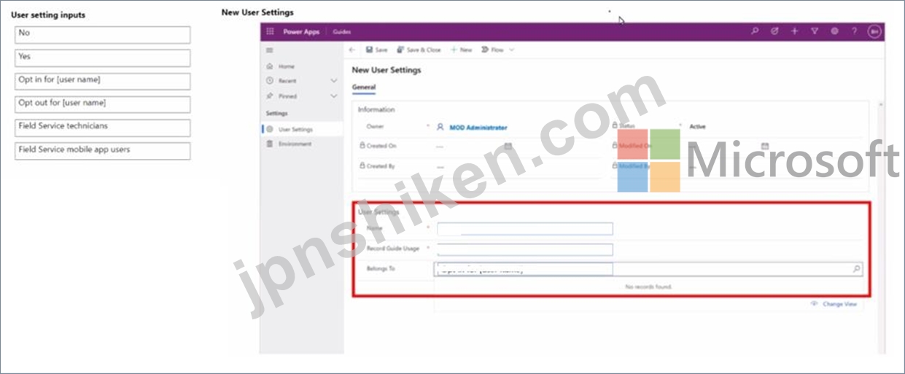Go back with the arrow icon
Viewport: 905px width, 374px height.
tap(352, 50)
